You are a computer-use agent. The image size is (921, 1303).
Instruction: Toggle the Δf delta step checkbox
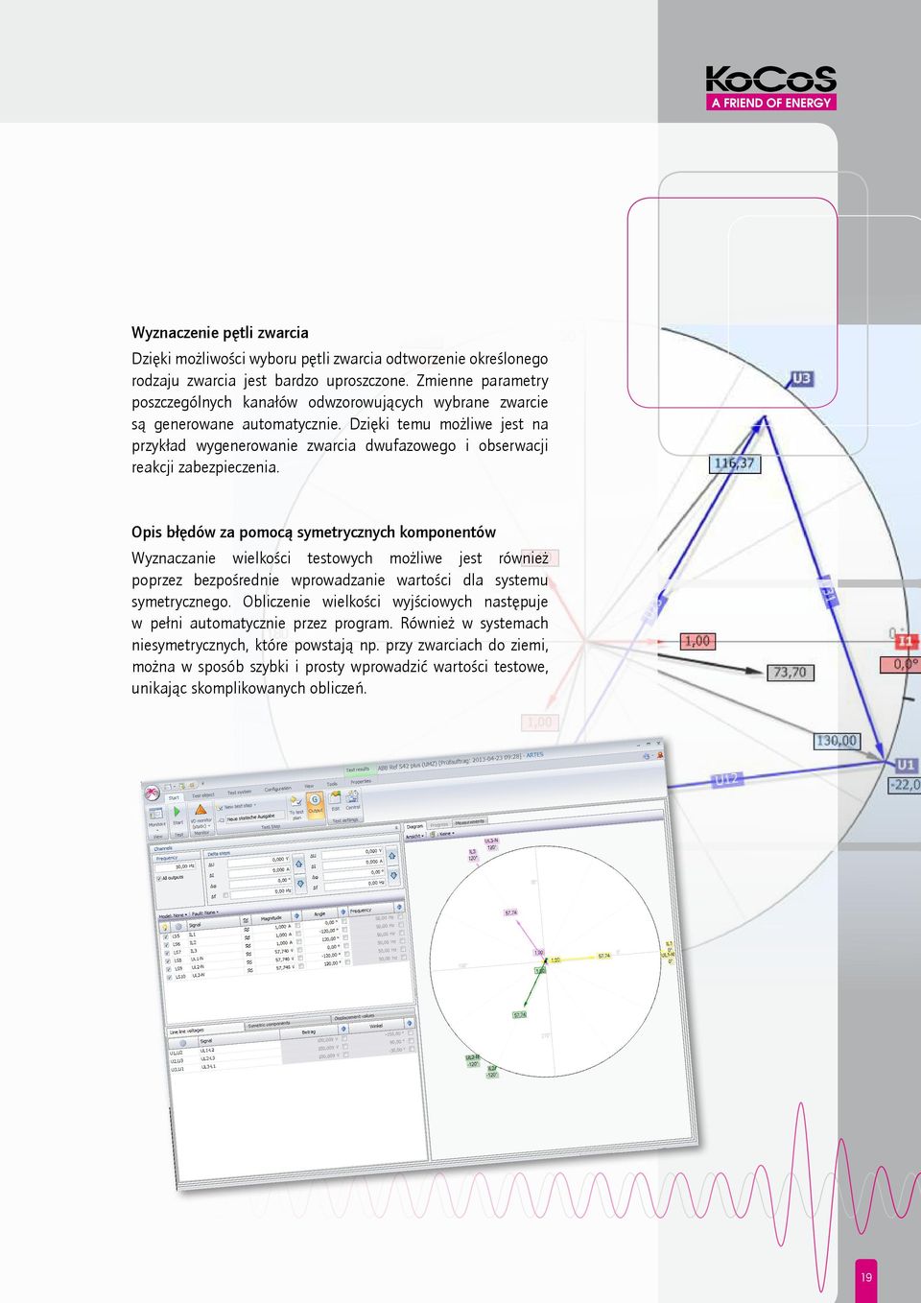225,895
